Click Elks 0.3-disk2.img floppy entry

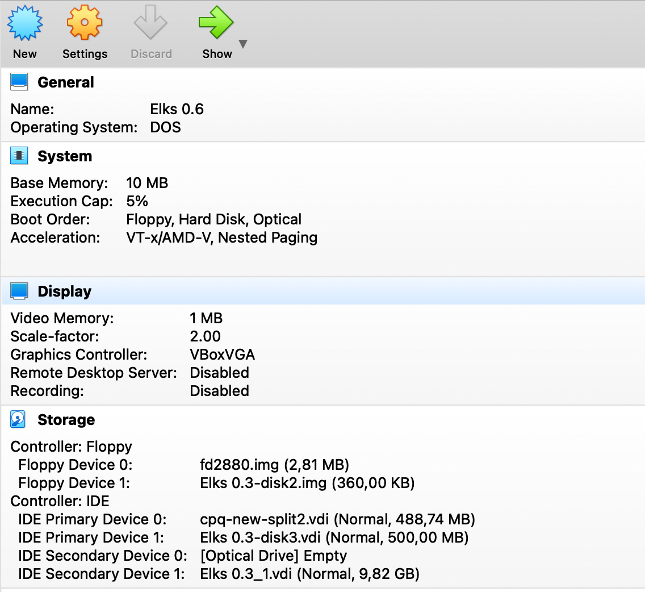point(307,483)
